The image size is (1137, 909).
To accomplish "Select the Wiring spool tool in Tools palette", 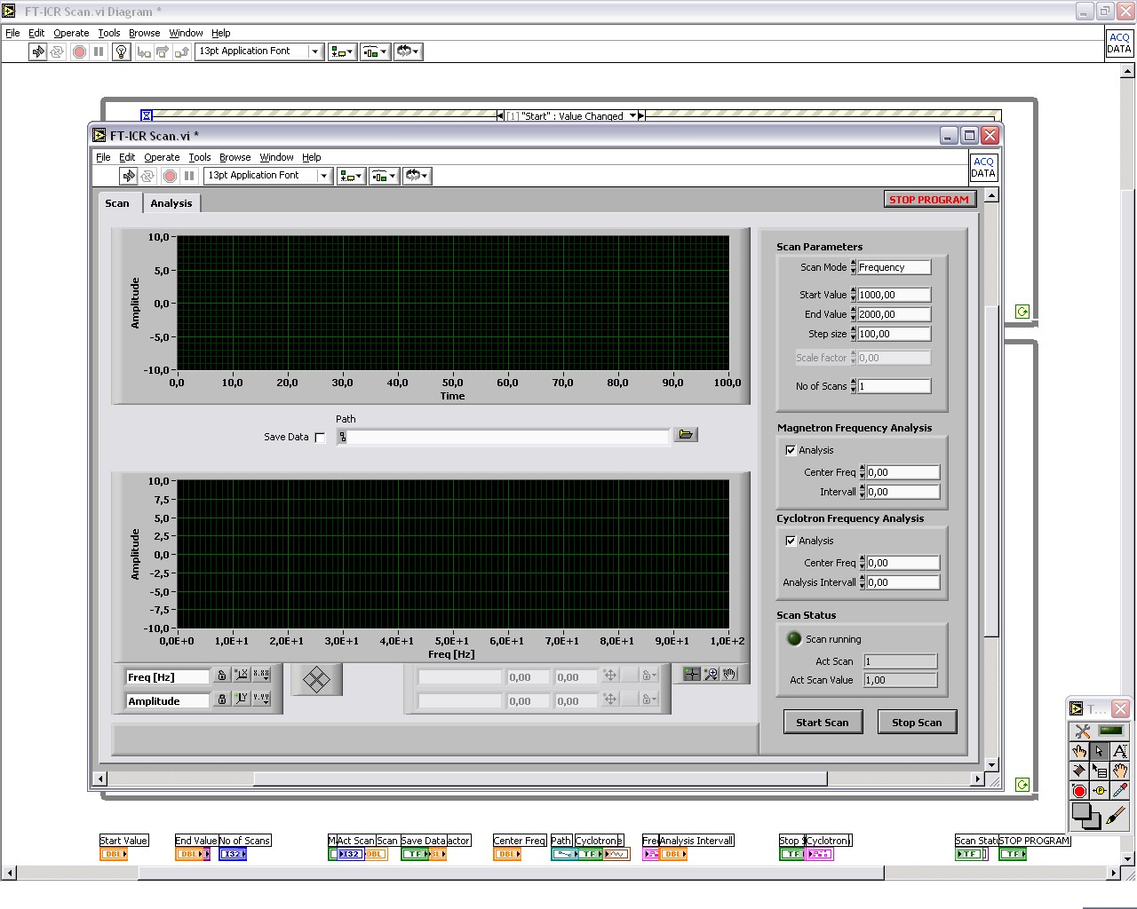I will pos(1079,771).
